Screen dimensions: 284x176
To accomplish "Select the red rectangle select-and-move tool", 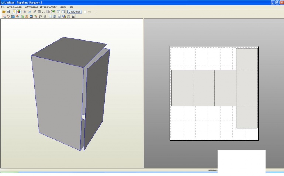I will click(x=4, y=17).
